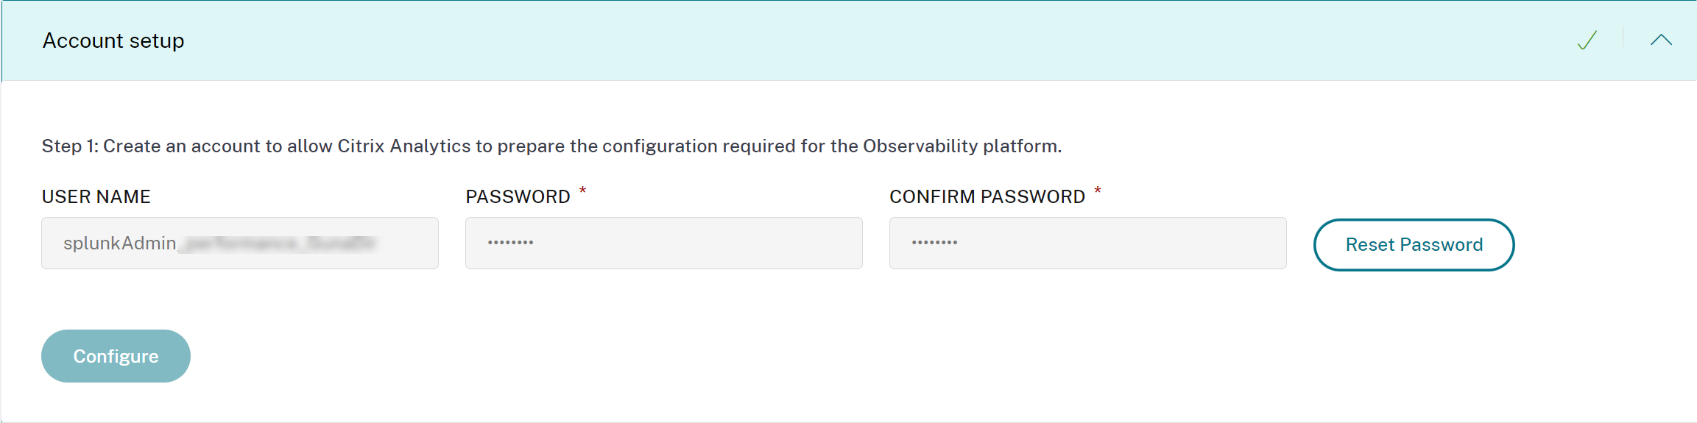Click the masked dots in Password field

(510, 242)
